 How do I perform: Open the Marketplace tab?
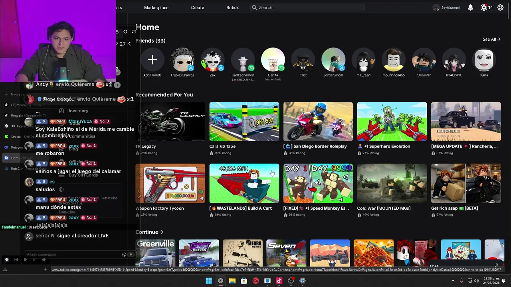click(156, 8)
